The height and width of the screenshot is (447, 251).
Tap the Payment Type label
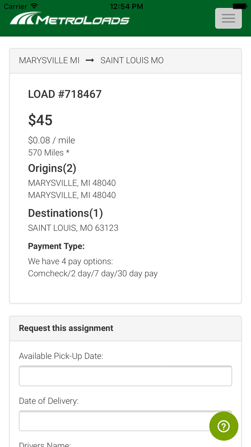pyautogui.click(x=56, y=246)
